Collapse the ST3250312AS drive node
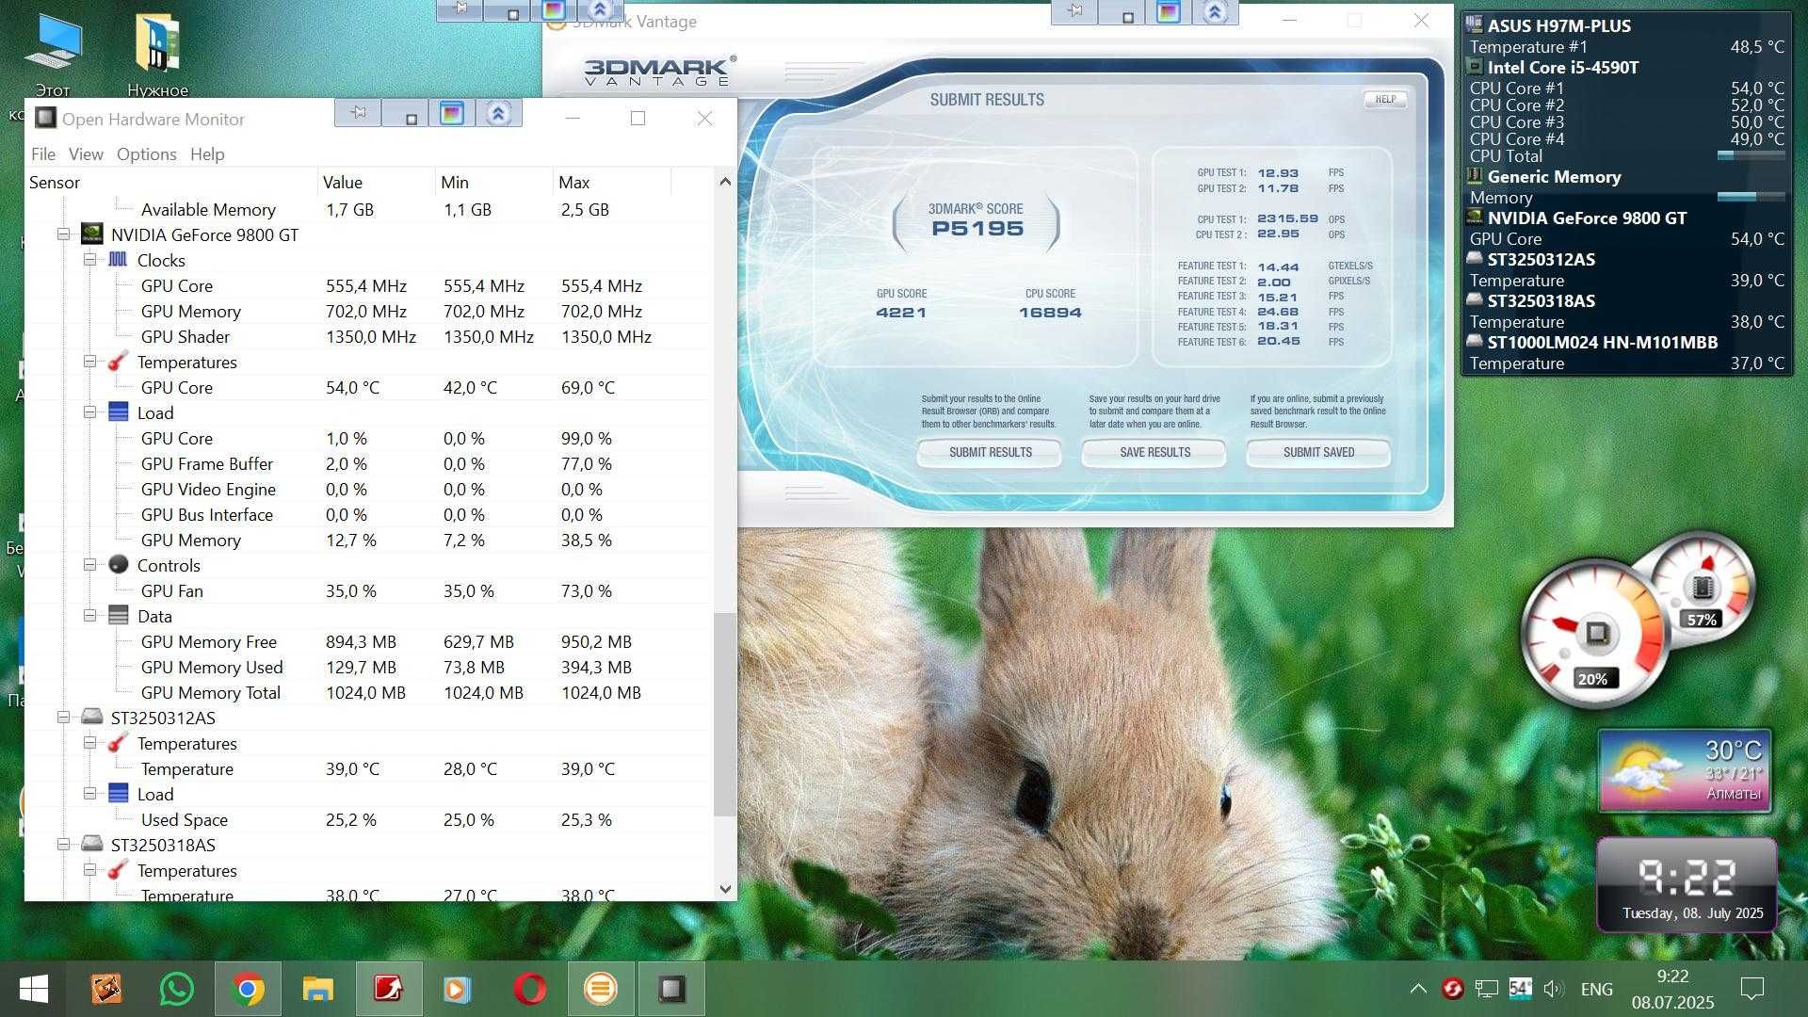The height and width of the screenshot is (1017, 1808). (63, 718)
